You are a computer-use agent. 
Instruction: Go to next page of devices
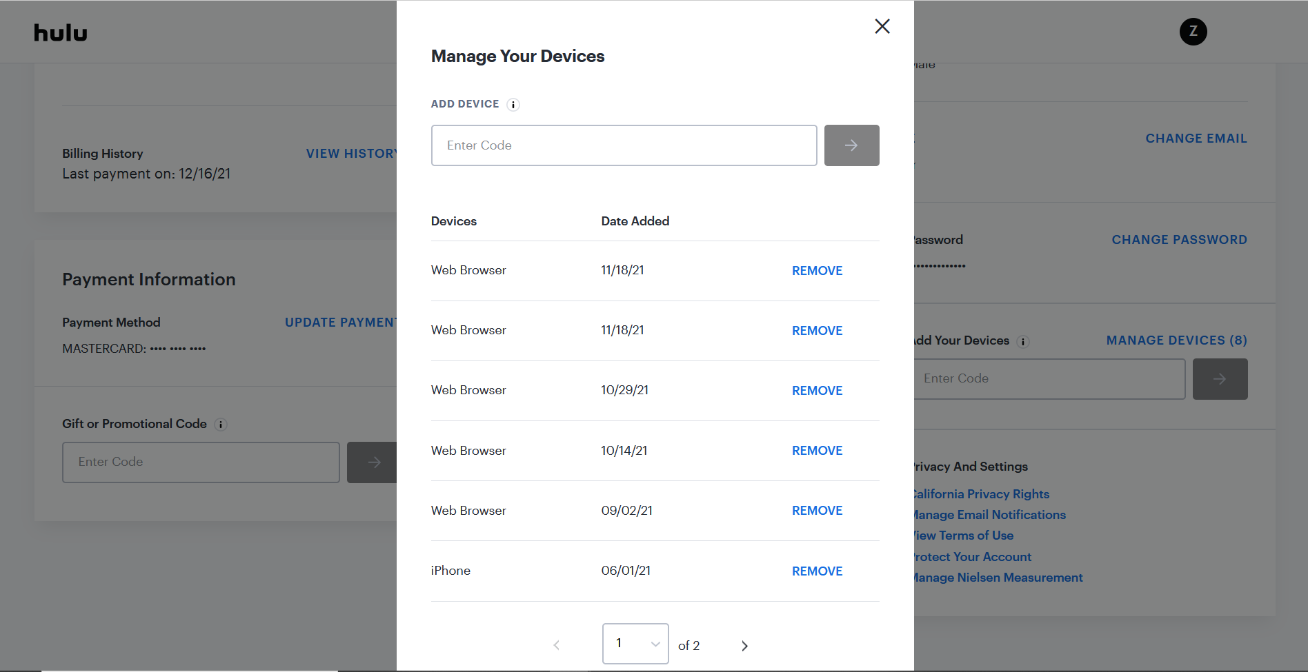click(744, 646)
